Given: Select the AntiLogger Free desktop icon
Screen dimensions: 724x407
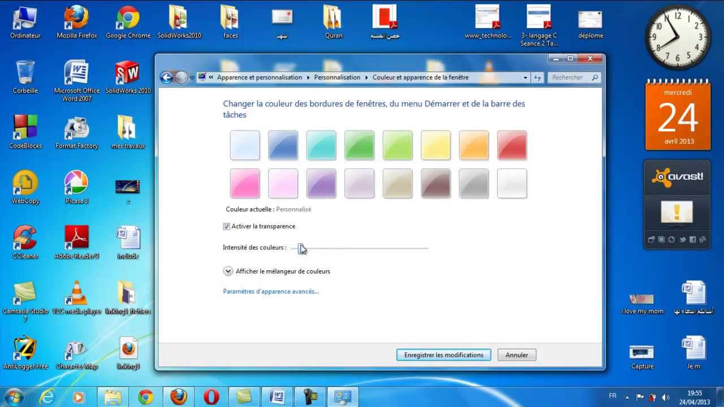Looking at the screenshot, I should click(25, 352).
